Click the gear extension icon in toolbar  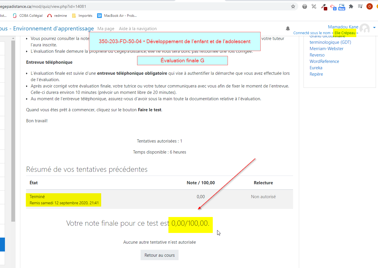[304, 6]
